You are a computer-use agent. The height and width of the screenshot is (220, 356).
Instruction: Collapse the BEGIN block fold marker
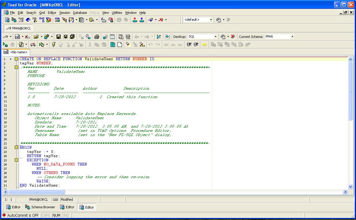coord(16,147)
